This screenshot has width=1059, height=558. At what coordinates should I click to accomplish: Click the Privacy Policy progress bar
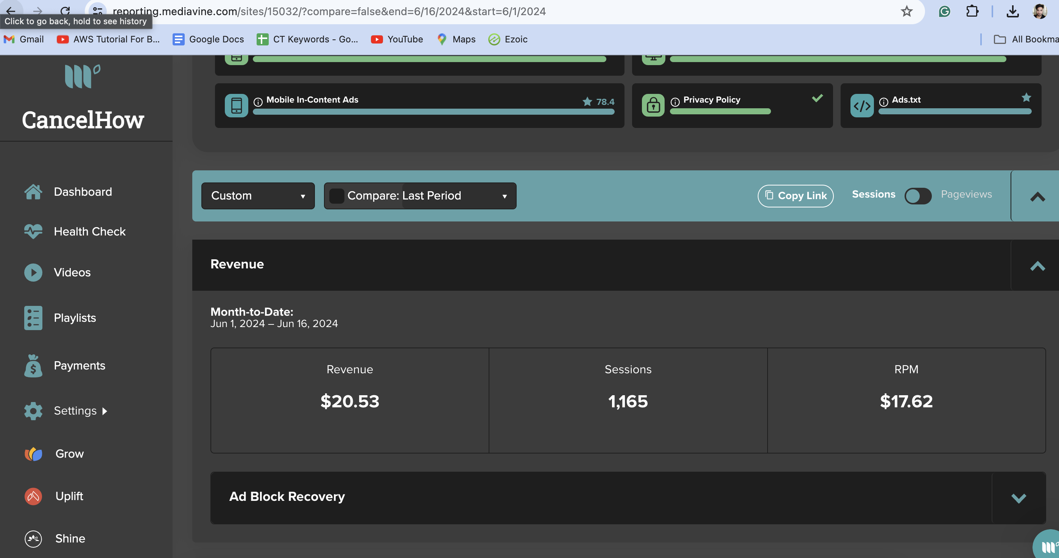coord(720,111)
